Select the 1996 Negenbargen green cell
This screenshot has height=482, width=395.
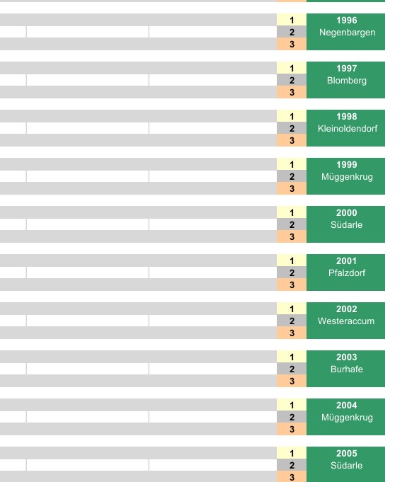pos(345,32)
